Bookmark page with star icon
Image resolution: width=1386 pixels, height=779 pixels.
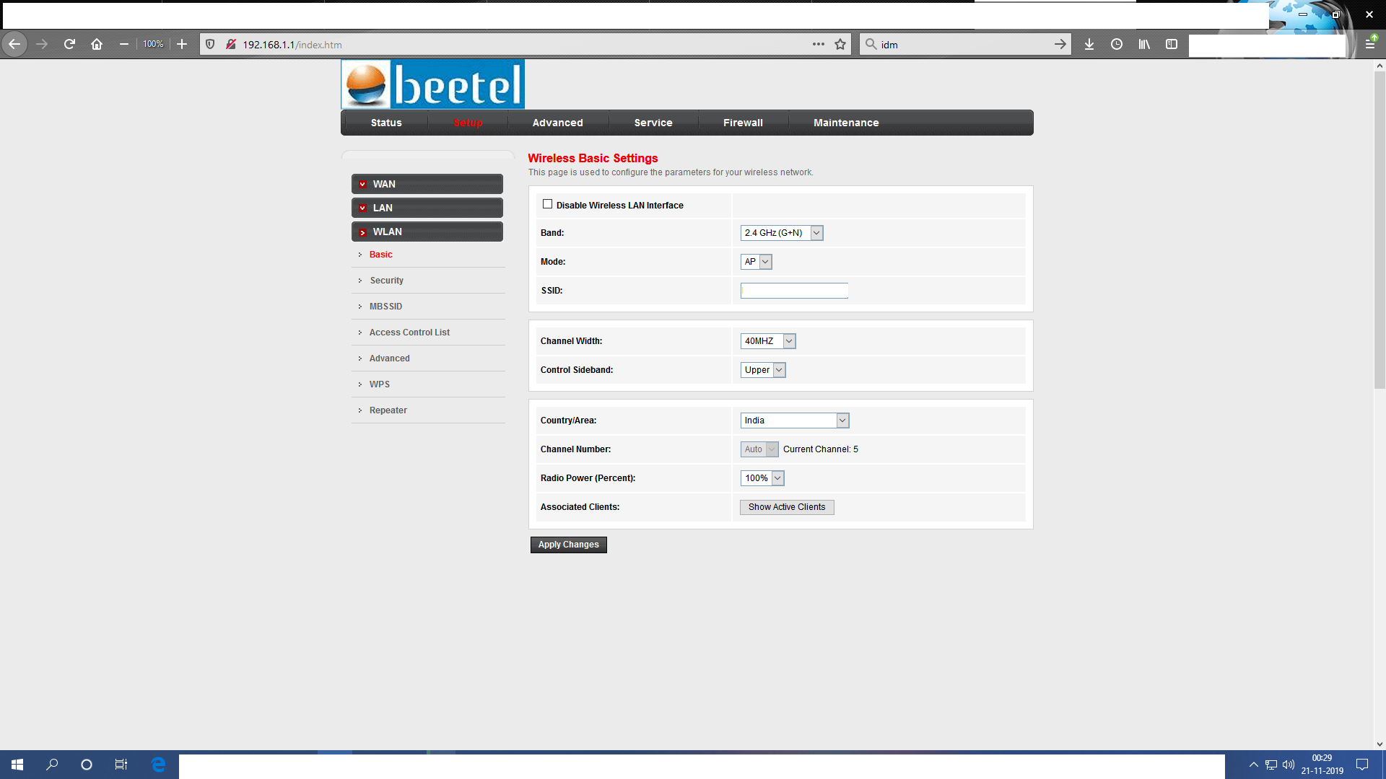[x=840, y=44]
